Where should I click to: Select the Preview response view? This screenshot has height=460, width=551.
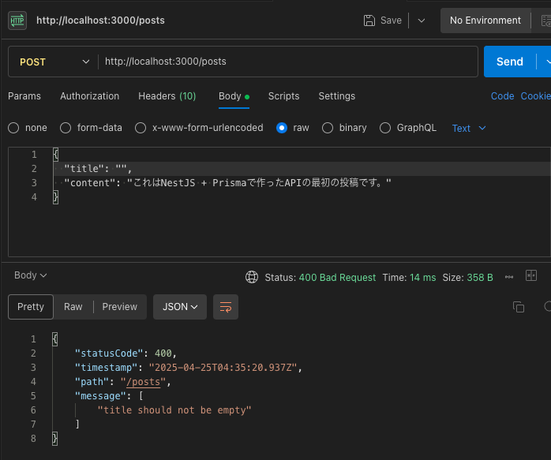click(119, 307)
